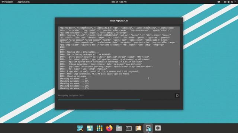Open tiling extension icon in top bar
This screenshot has height=133, width=238.
coord(219,2)
